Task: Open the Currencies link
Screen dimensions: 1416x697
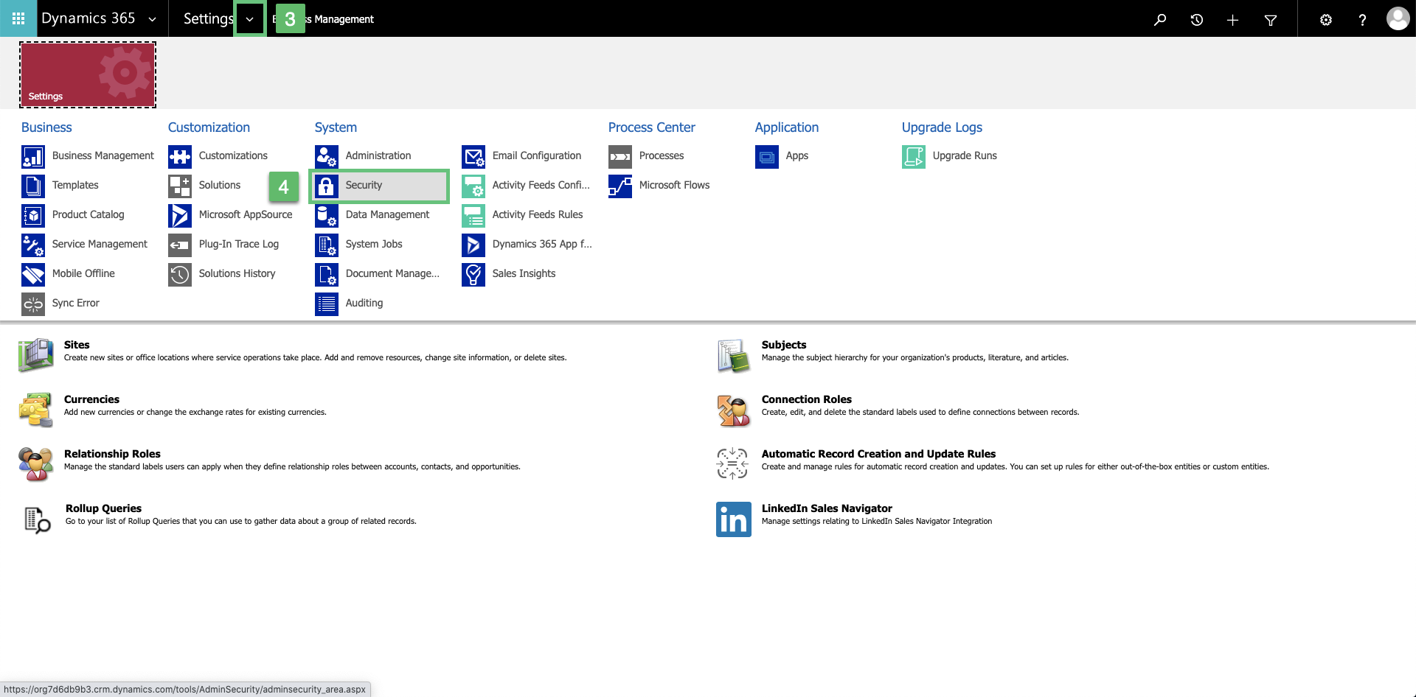Action: point(91,399)
